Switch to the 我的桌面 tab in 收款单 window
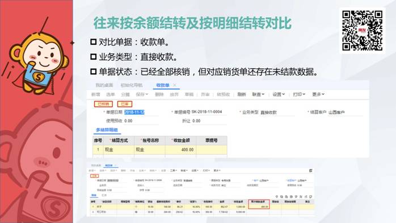This screenshot has height=223, width=396. [x=104, y=85]
